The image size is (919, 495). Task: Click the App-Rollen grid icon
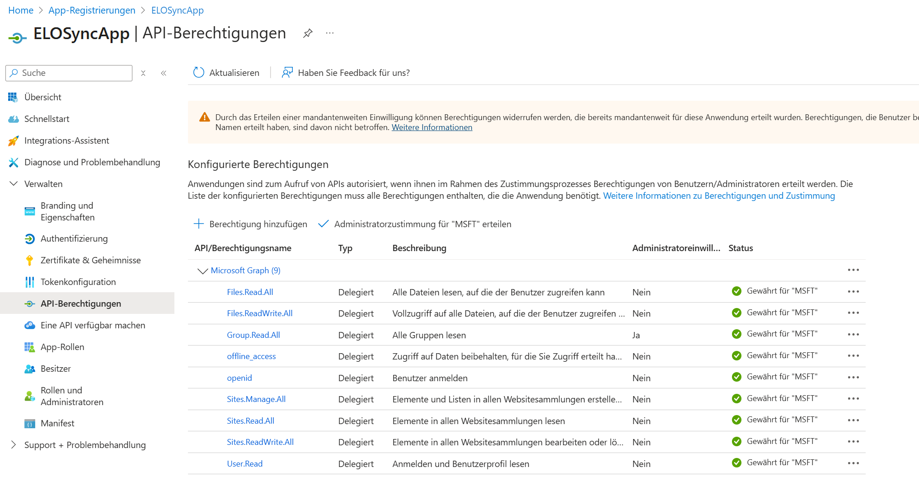tap(29, 347)
